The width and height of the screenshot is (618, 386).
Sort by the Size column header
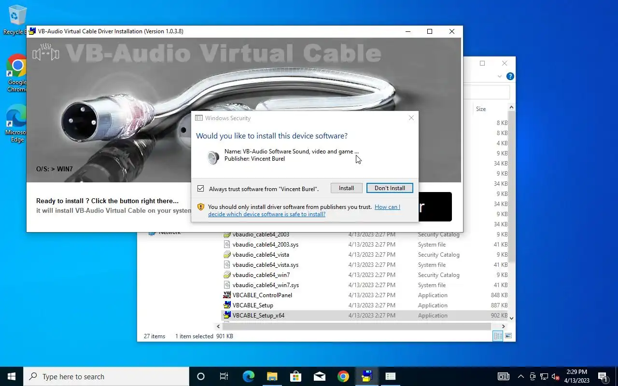tap(481, 109)
